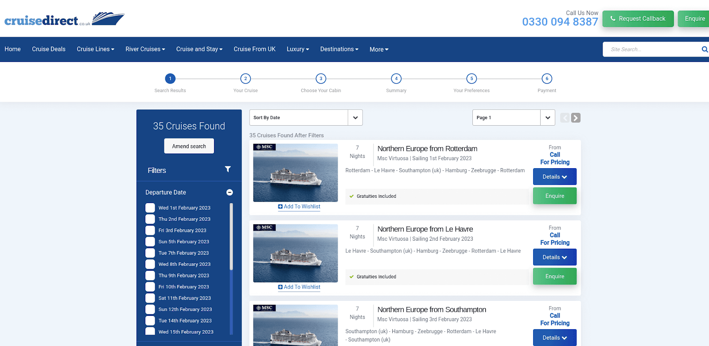This screenshot has height=346, width=709.
Task: Go to the Home page
Action: [12, 49]
